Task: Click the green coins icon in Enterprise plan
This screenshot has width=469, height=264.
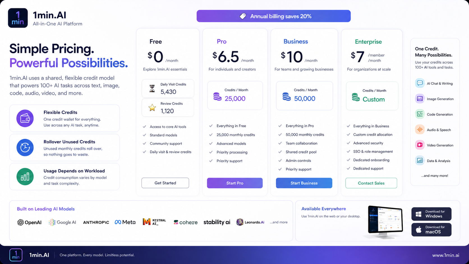Action: [x=356, y=97]
